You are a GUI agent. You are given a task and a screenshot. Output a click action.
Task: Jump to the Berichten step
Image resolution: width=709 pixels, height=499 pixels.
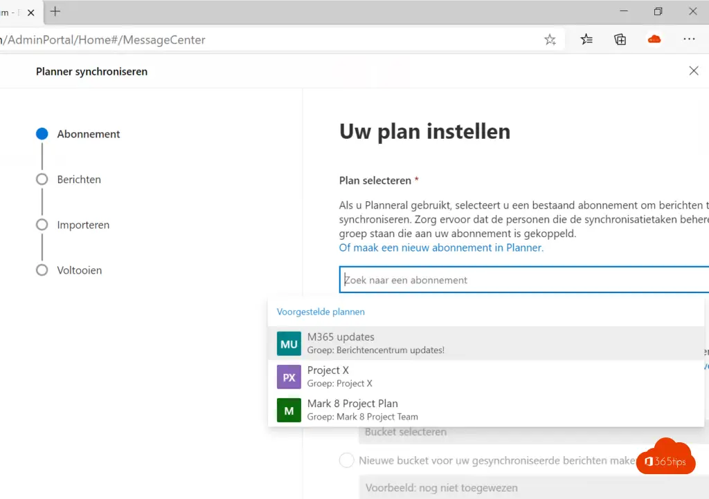79,180
